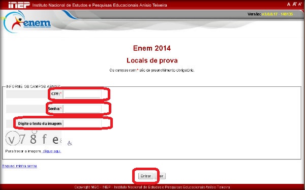Click the INEP logo in header

coord(19,5)
